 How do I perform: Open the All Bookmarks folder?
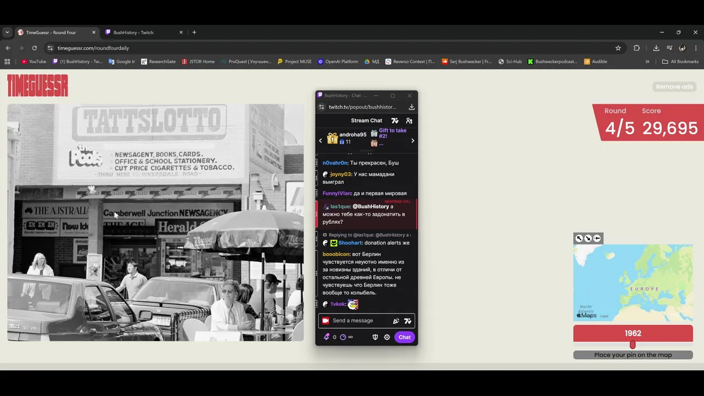tap(680, 62)
